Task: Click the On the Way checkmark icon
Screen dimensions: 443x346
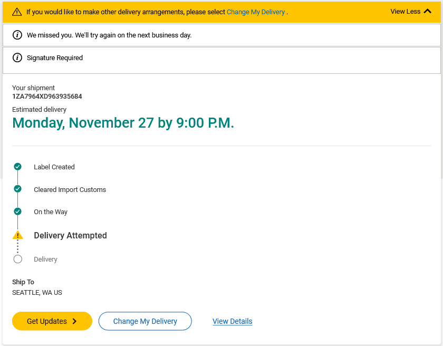Action: (17, 212)
